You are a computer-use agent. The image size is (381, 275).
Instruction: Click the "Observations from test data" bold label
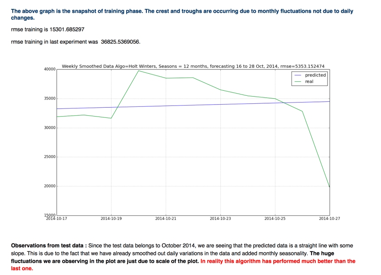pyautogui.click(x=49, y=245)
